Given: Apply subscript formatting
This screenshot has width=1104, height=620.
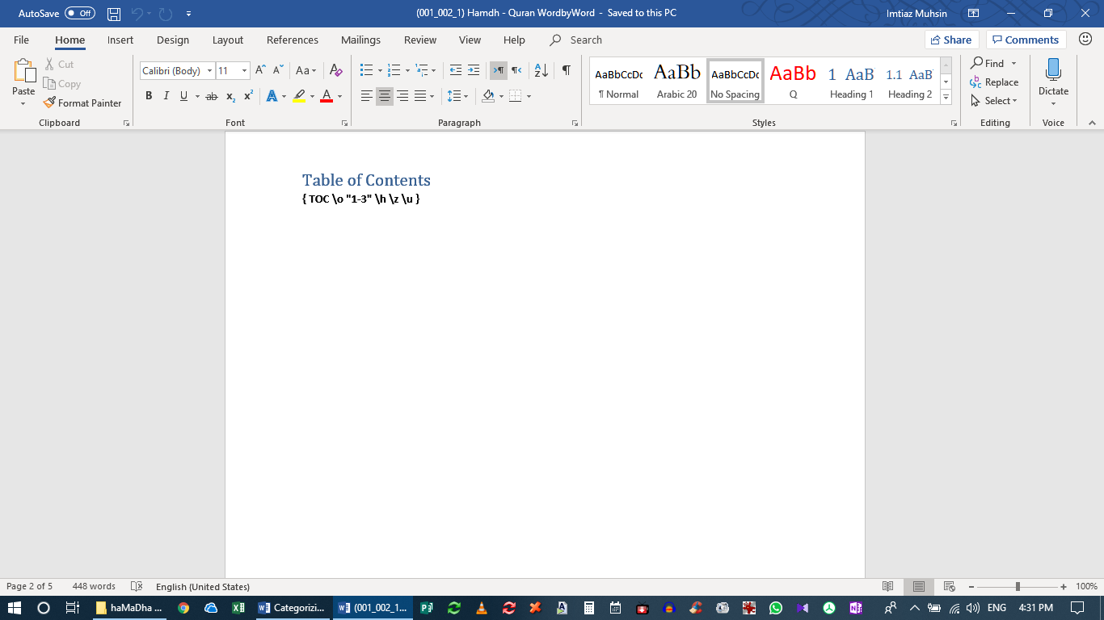Looking at the screenshot, I should coord(230,96).
